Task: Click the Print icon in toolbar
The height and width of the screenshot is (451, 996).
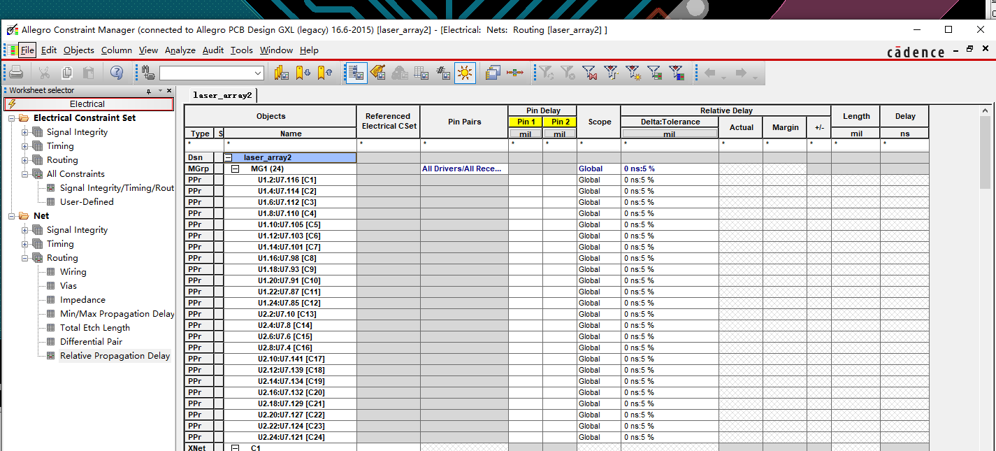Action: click(x=17, y=73)
